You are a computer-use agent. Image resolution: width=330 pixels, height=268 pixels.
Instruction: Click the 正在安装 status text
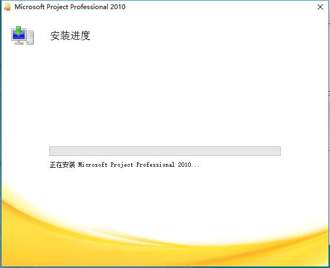(x=63, y=165)
